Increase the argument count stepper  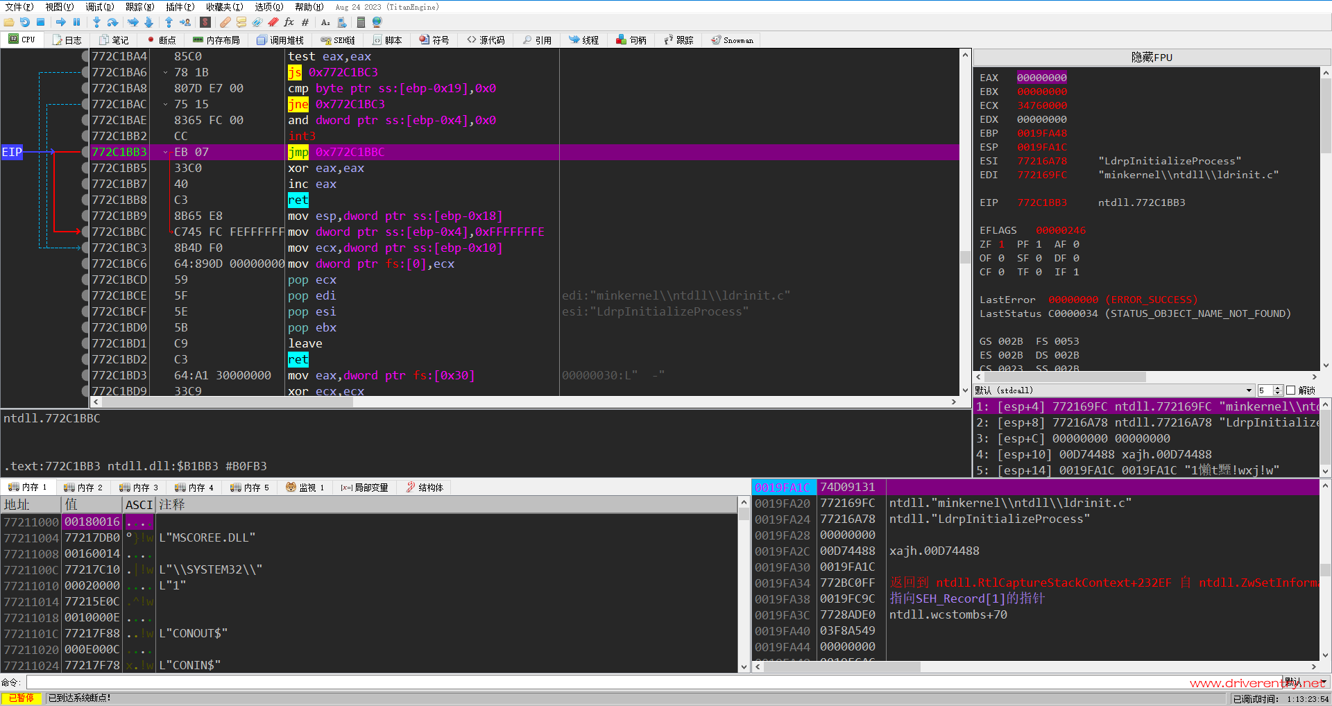pyautogui.click(x=1278, y=388)
